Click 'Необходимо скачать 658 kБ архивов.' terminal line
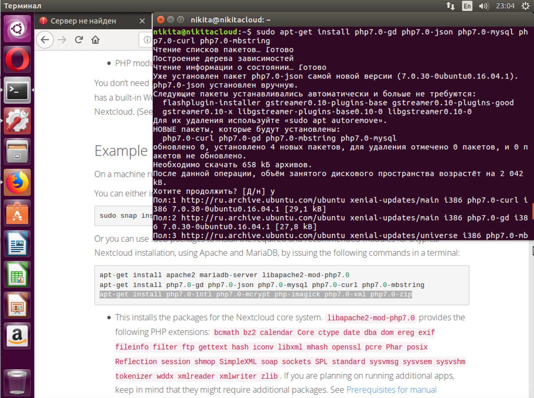534x398 pixels. 232,165
